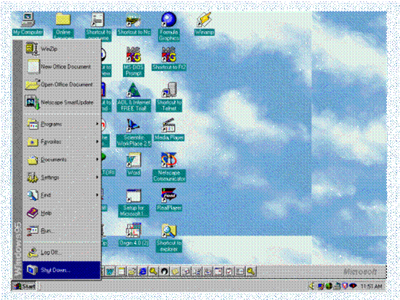Viewport: 400px width, 300px height.
Task: Open Help from the Start menu
Action: click(62, 213)
